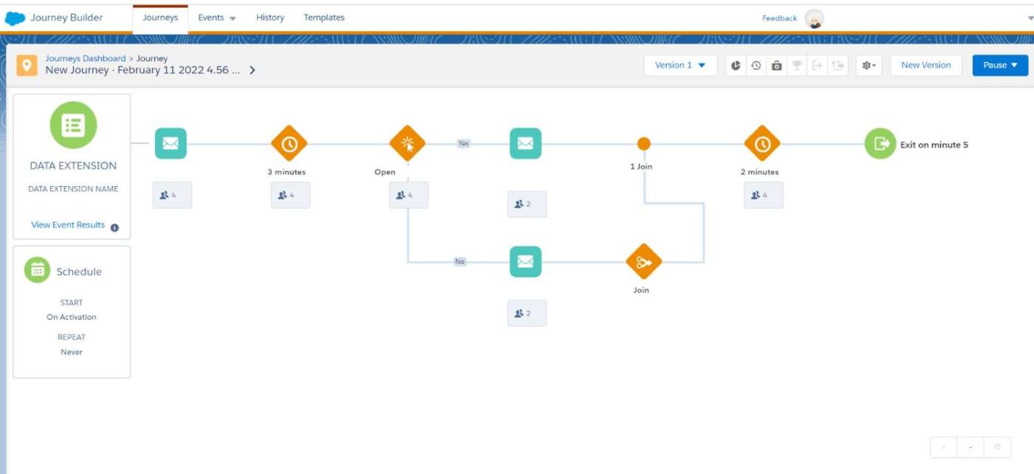Open the Journeys tab
1034x474 pixels.
pyautogui.click(x=160, y=18)
